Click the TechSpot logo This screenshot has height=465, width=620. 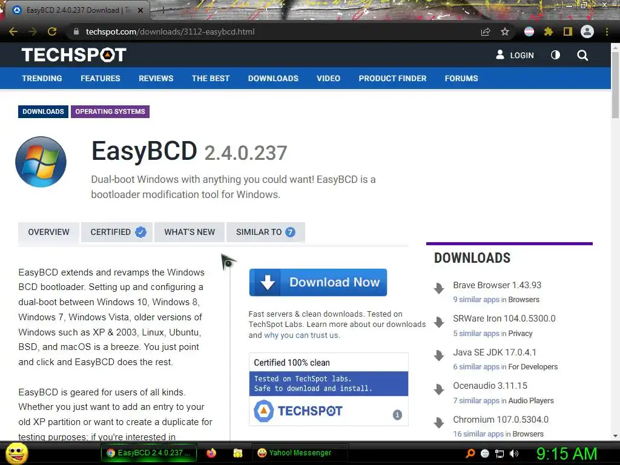74,55
